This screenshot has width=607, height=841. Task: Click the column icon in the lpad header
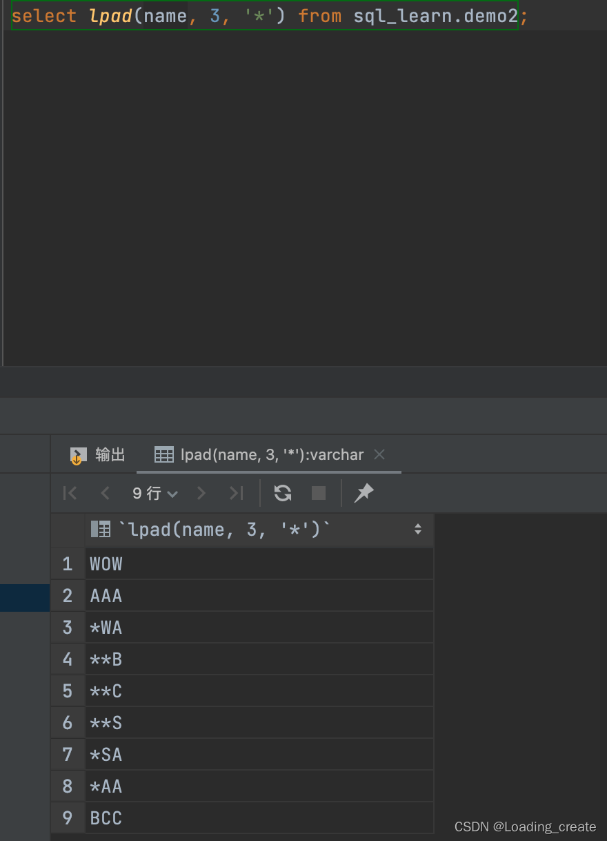101,530
